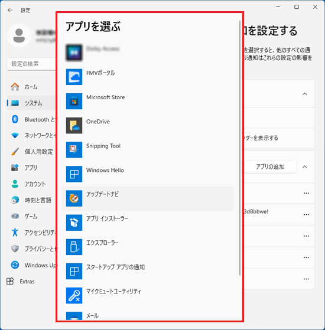Click the エクスプローラー USB icon

74,247
